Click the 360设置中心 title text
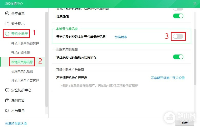Screen dimensions: 200x128 (x=14, y=3)
